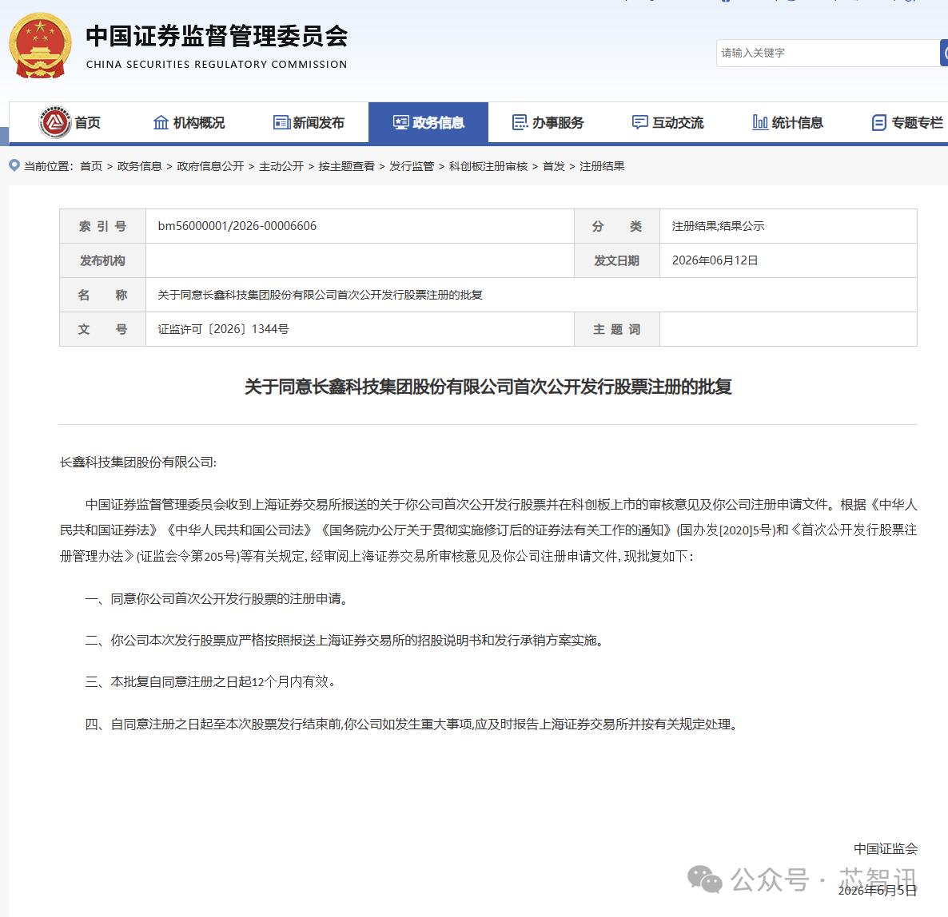Click the 中国证券监督管理委员会 site title

coord(217,36)
